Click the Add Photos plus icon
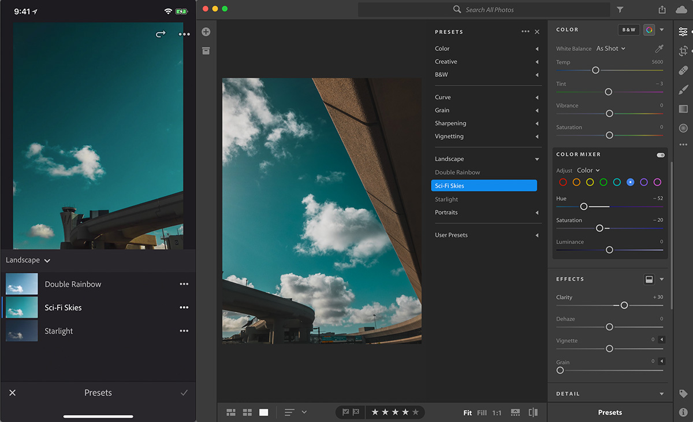This screenshot has width=693, height=422. point(206,32)
